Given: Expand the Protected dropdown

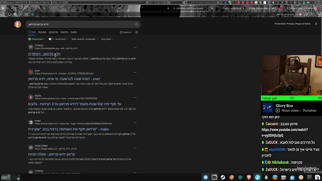Looking at the screenshot, I should point(37,39).
